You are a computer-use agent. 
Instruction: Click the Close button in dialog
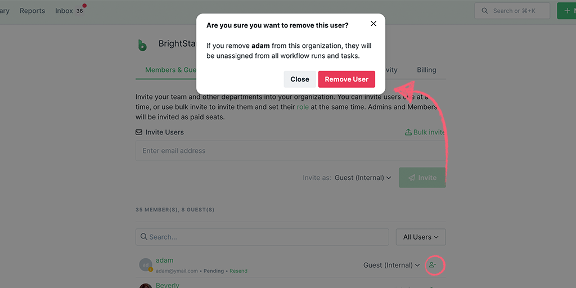click(300, 79)
